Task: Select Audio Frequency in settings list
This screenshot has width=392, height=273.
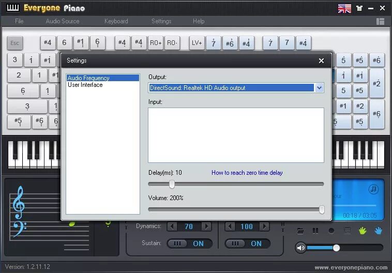Action: (103, 78)
